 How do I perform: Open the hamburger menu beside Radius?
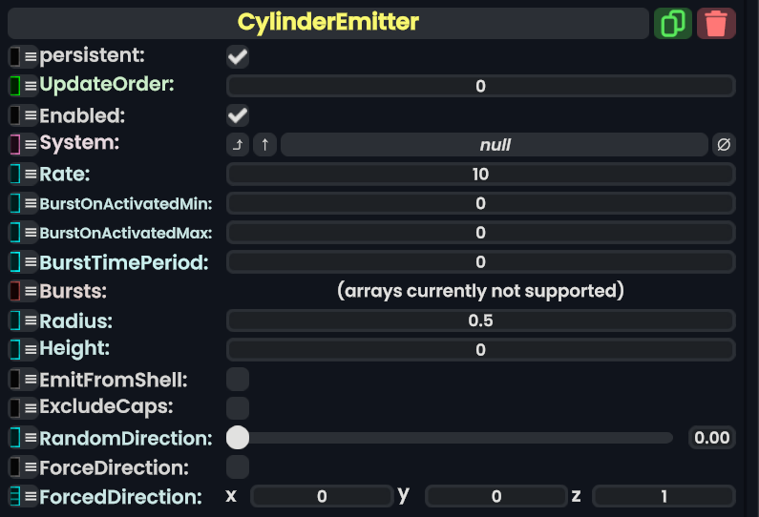(x=31, y=321)
